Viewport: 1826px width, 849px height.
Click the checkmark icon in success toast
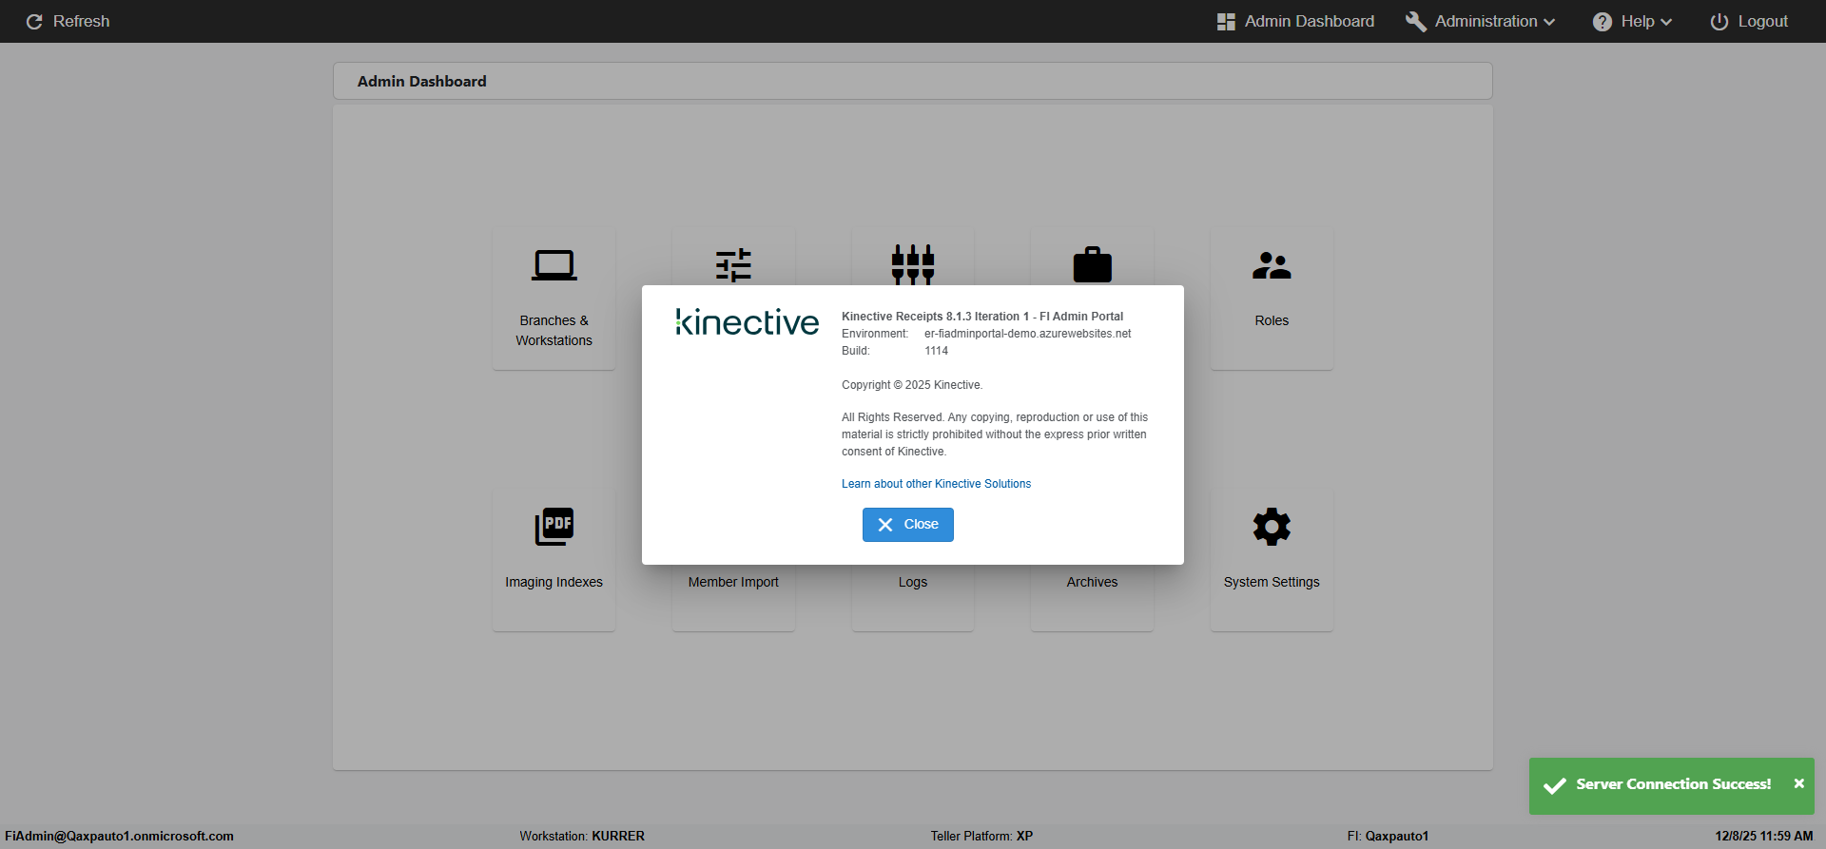(1555, 785)
